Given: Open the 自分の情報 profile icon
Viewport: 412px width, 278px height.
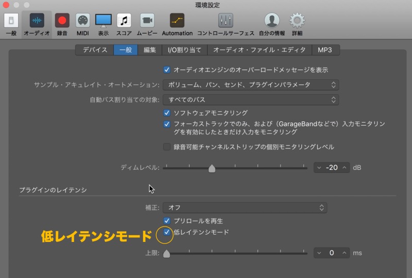Looking at the screenshot, I should [272, 21].
